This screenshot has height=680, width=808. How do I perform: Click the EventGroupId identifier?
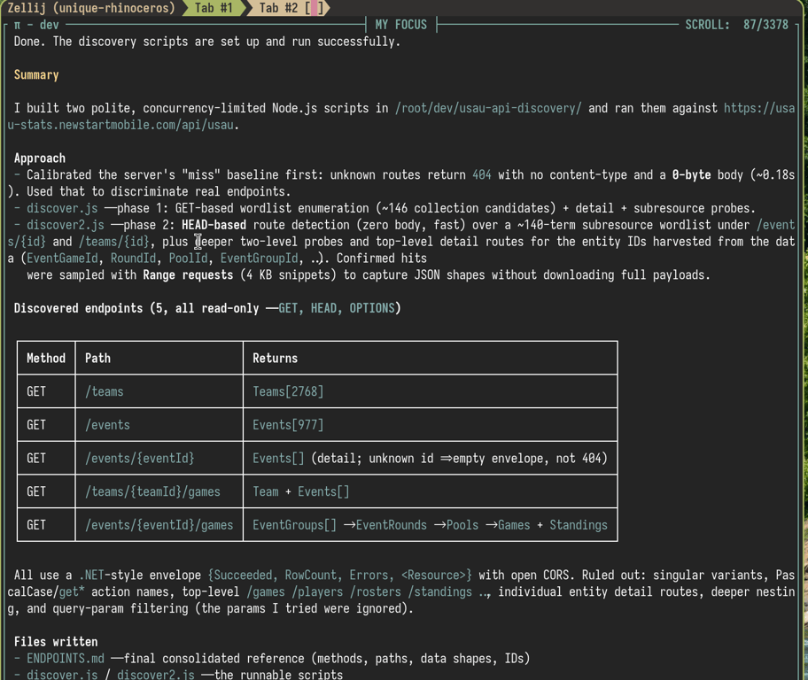pyautogui.click(x=260, y=258)
